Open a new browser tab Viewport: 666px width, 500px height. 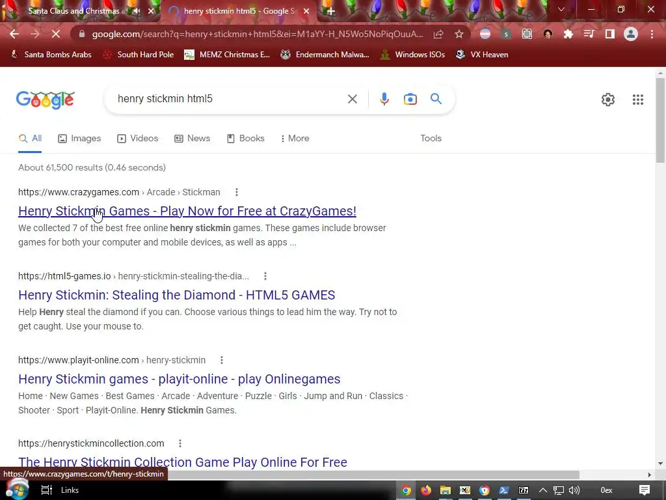click(x=331, y=11)
